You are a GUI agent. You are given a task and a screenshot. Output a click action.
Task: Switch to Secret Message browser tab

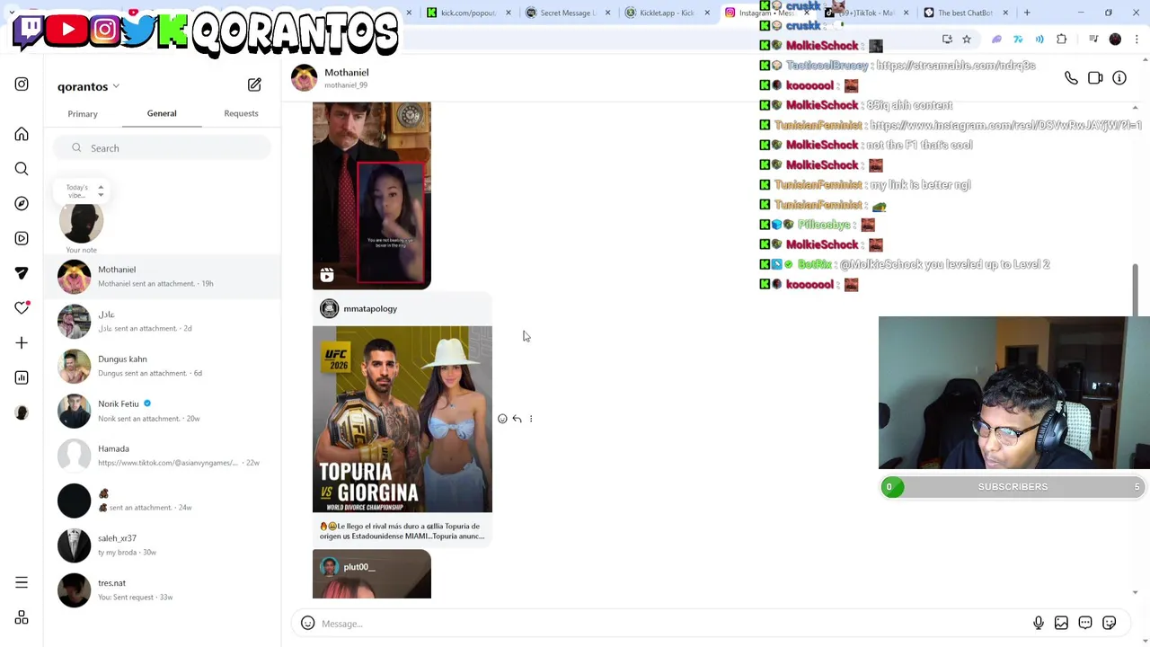tap(568, 13)
